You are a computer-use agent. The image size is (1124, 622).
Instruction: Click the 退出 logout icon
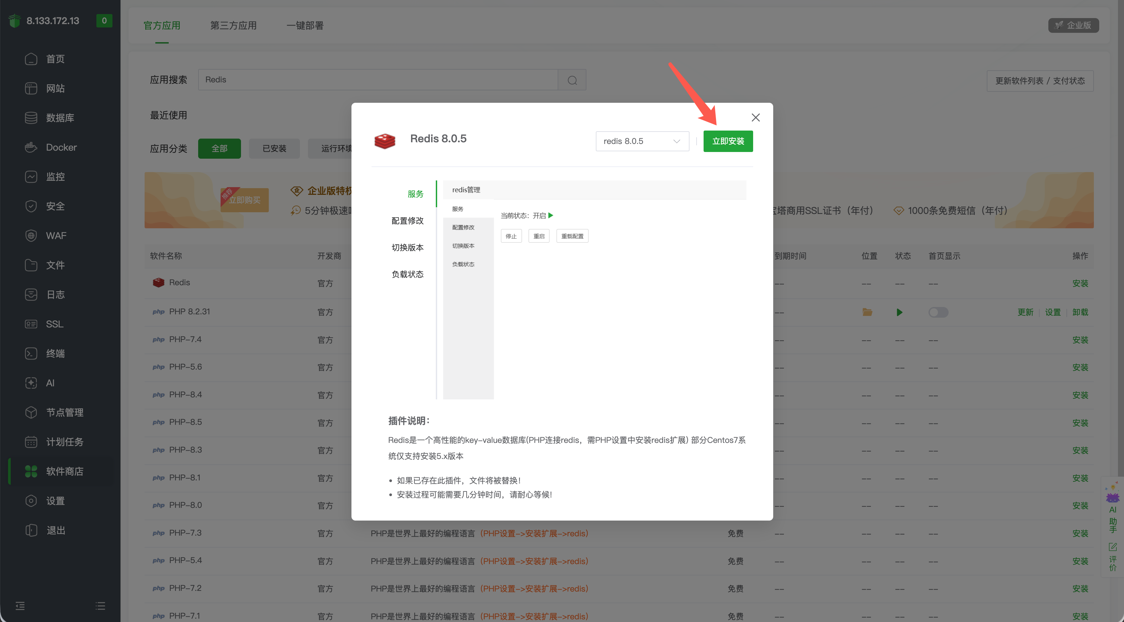pyautogui.click(x=31, y=530)
